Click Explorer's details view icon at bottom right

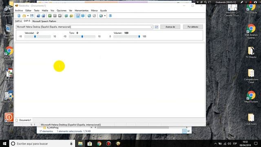pyautogui.click(x=184, y=131)
